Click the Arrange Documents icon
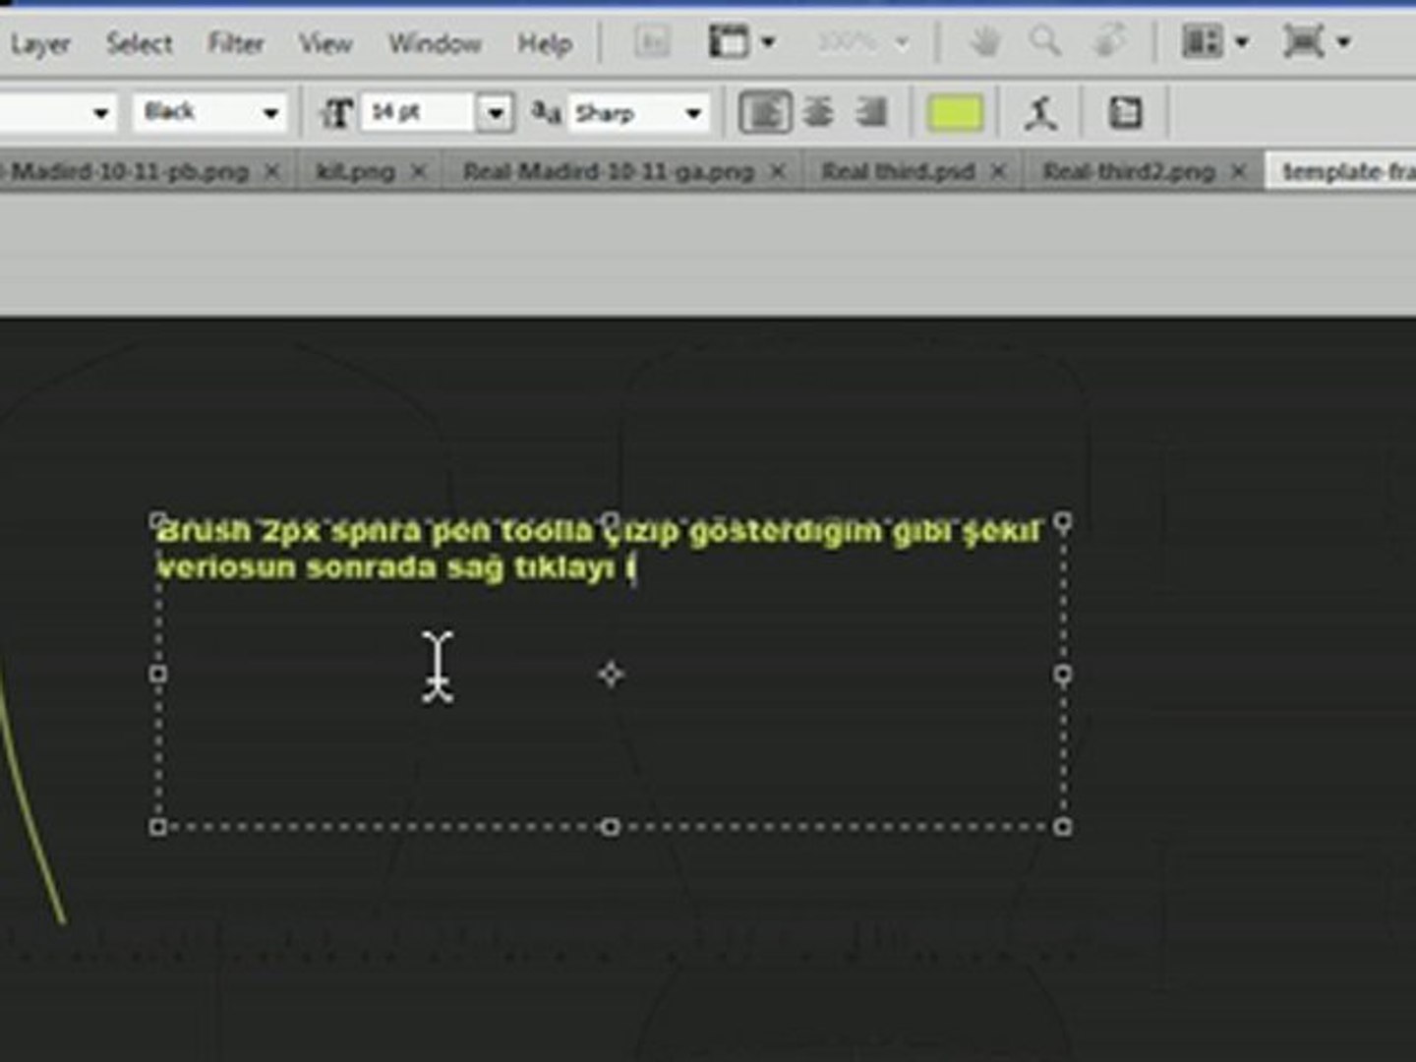The height and width of the screenshot is (1062, 1416). (1202, 42)
